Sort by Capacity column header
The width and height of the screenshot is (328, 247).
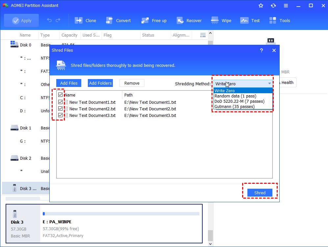point(69,35)
